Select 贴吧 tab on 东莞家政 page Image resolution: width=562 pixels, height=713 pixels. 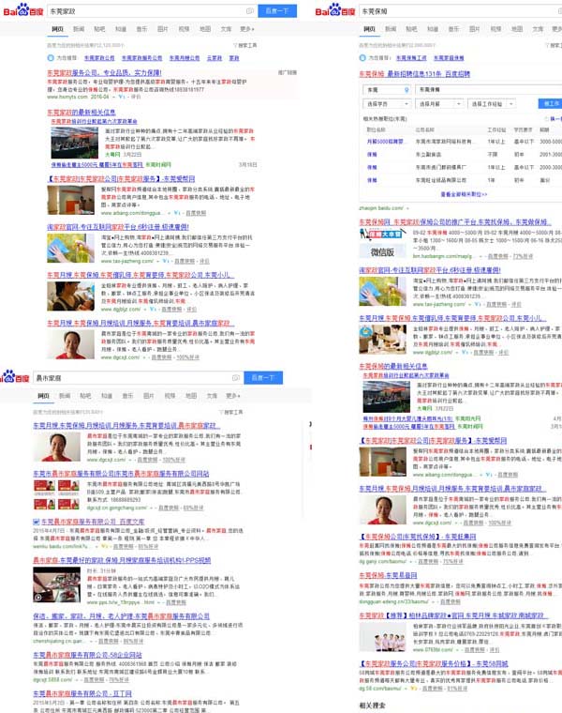(99, 29)
